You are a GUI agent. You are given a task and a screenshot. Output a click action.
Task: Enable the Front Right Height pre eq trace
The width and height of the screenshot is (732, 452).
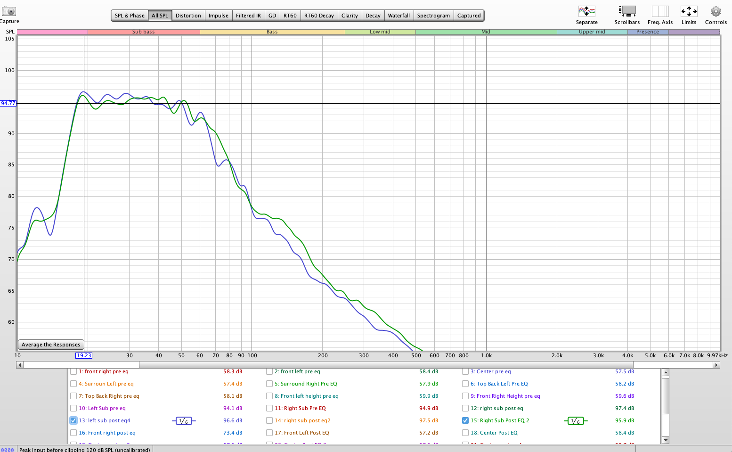pyautogui.click(x=465, y=396)
